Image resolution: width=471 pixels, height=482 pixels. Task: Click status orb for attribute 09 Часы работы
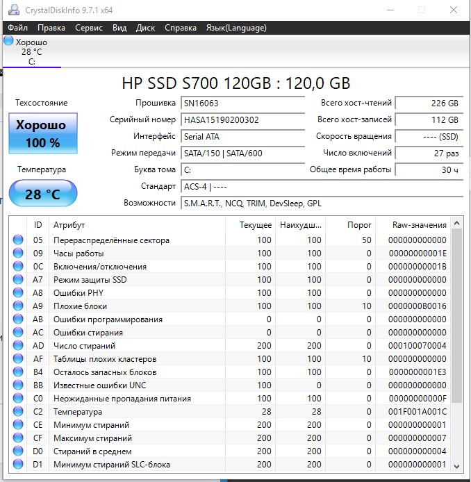pos(18,253)
